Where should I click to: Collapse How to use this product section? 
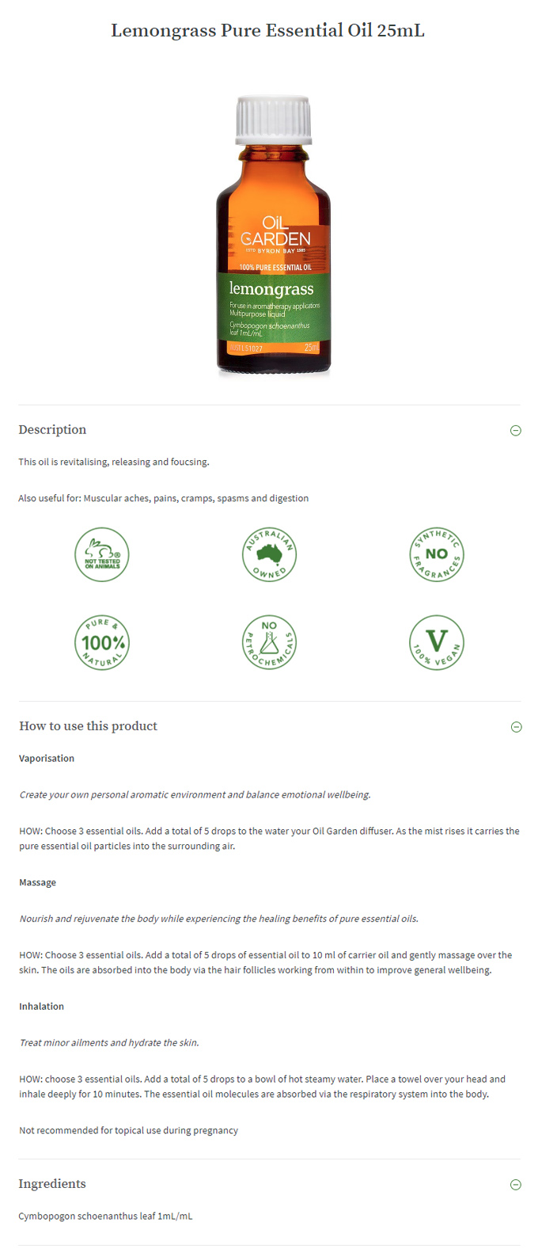tap(517, 727)
